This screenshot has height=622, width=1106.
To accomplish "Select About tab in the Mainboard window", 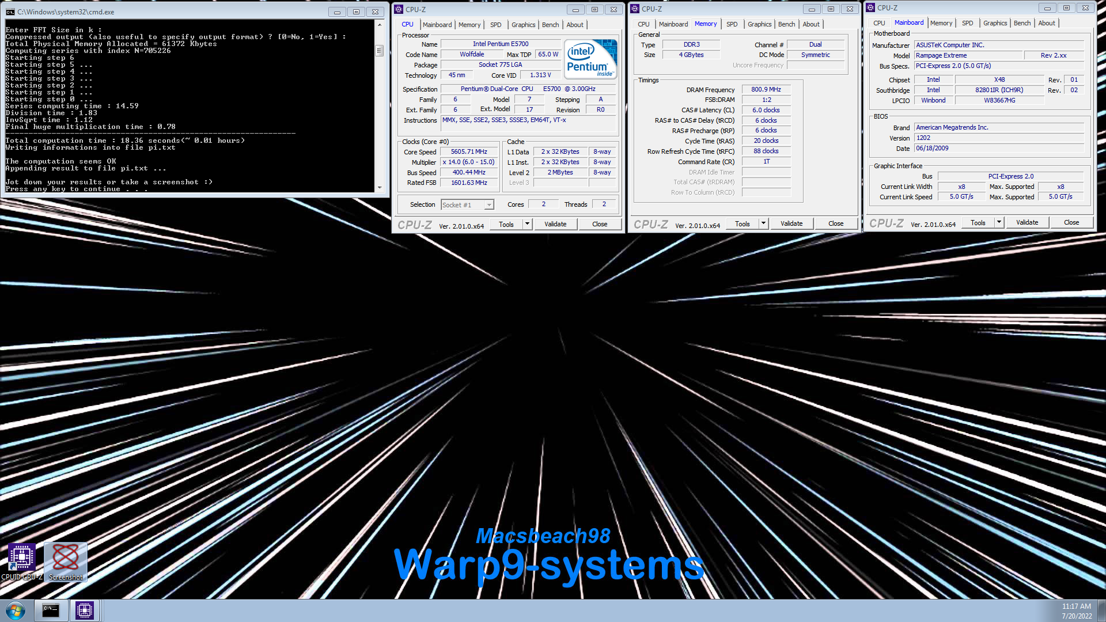I will point(1047,23).
